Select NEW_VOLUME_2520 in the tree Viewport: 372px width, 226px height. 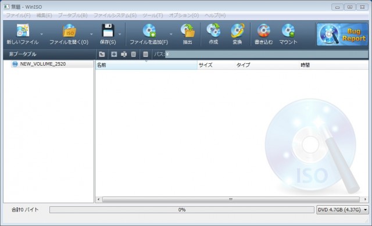click(x=43, y=64)
